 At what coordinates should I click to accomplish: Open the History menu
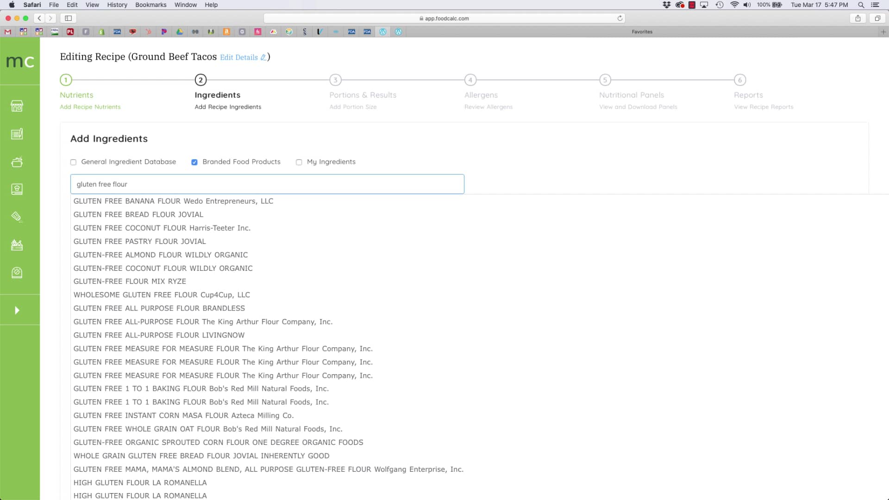117,5
